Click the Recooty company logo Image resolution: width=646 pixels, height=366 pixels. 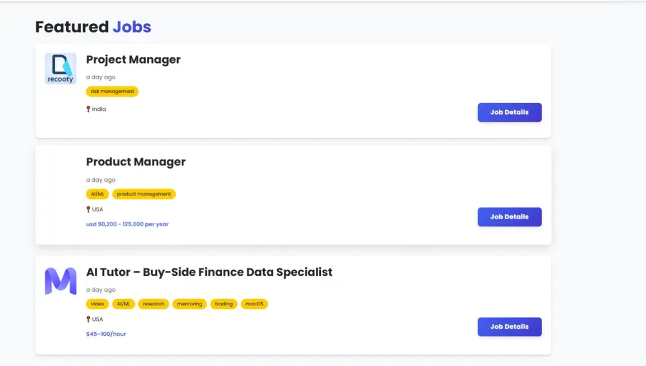tap(60, 68)
